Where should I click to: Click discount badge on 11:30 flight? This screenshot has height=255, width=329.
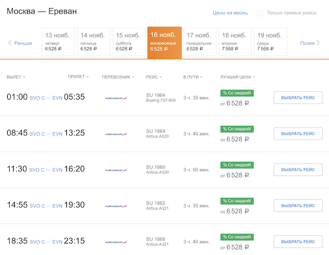pos(236,165)
